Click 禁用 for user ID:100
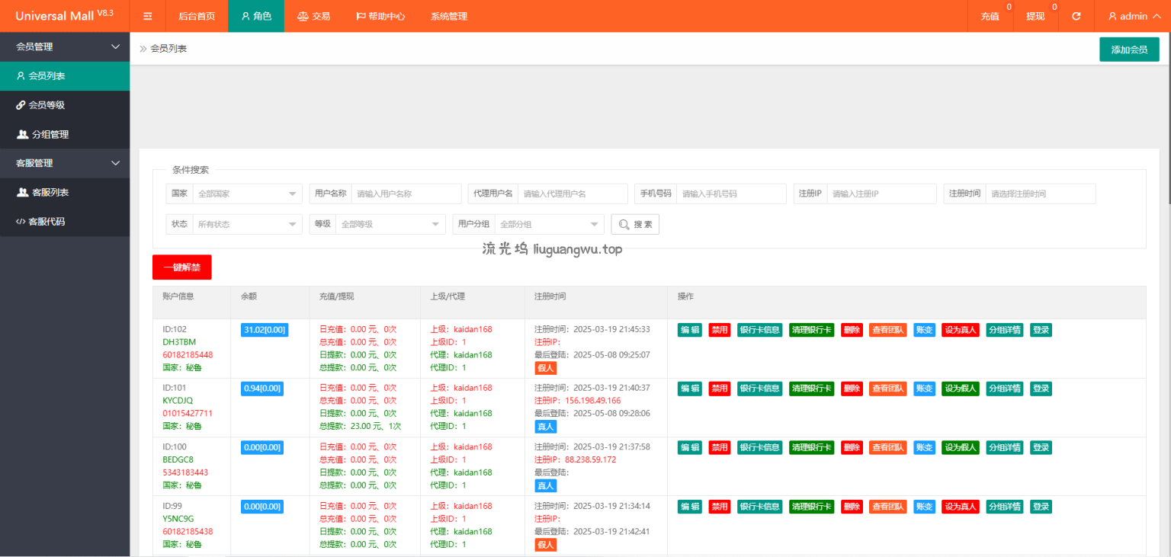 [719, 447]
